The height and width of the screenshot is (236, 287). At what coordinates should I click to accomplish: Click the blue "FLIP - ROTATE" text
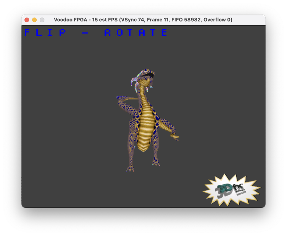coord(95,32)
